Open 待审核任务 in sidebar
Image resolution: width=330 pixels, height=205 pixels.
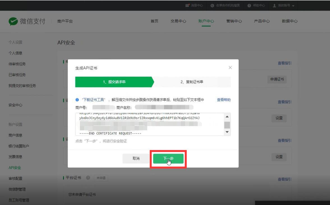[17, 64]
